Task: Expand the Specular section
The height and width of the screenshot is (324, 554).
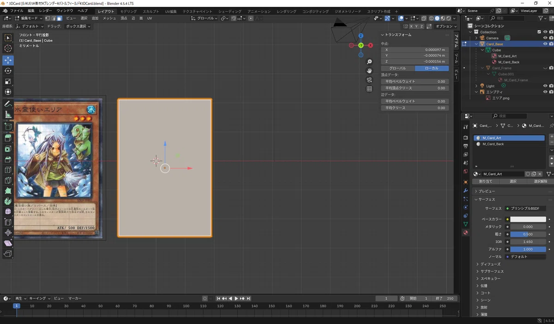Action: click(490, 278)
